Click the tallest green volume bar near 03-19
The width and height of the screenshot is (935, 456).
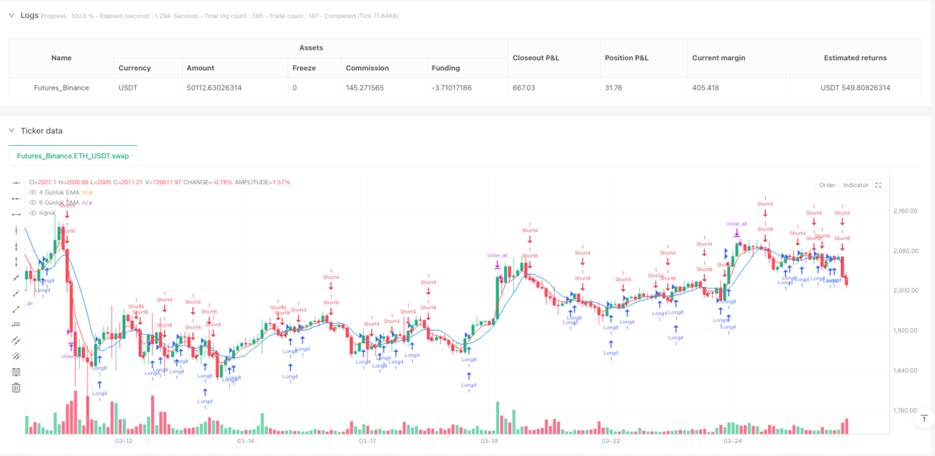pyautogui.click(x=497, y=418)
